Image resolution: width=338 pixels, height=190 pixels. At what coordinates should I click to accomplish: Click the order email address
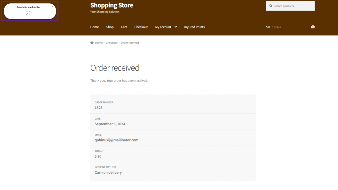(116, 140)
